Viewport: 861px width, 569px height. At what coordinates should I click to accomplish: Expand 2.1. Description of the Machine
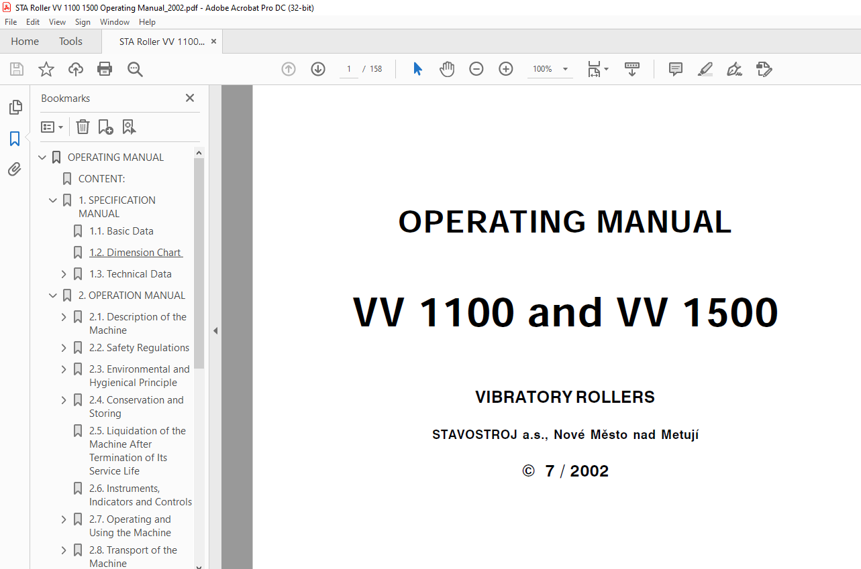[64, 317]
